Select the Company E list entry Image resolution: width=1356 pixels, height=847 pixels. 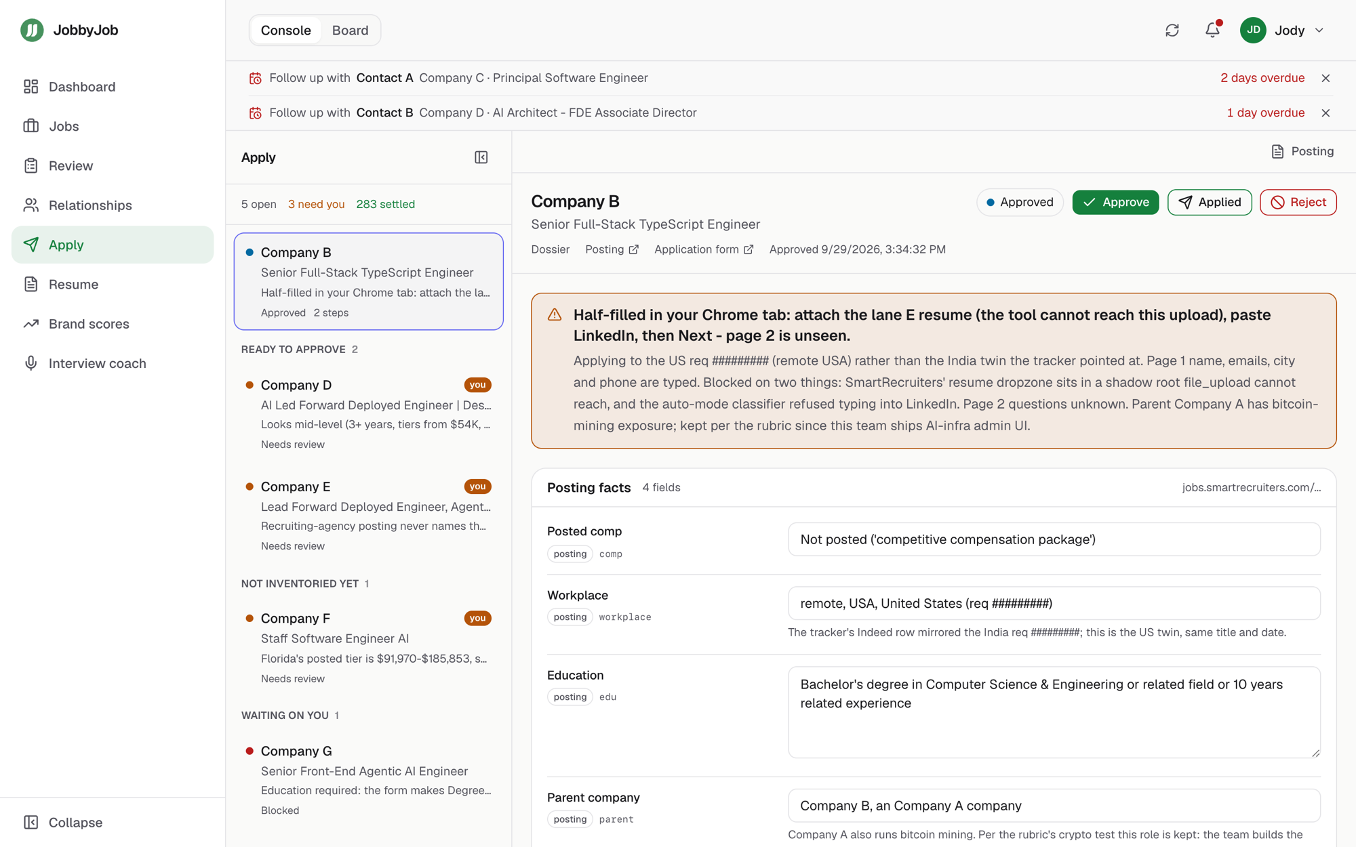[369, 515]
